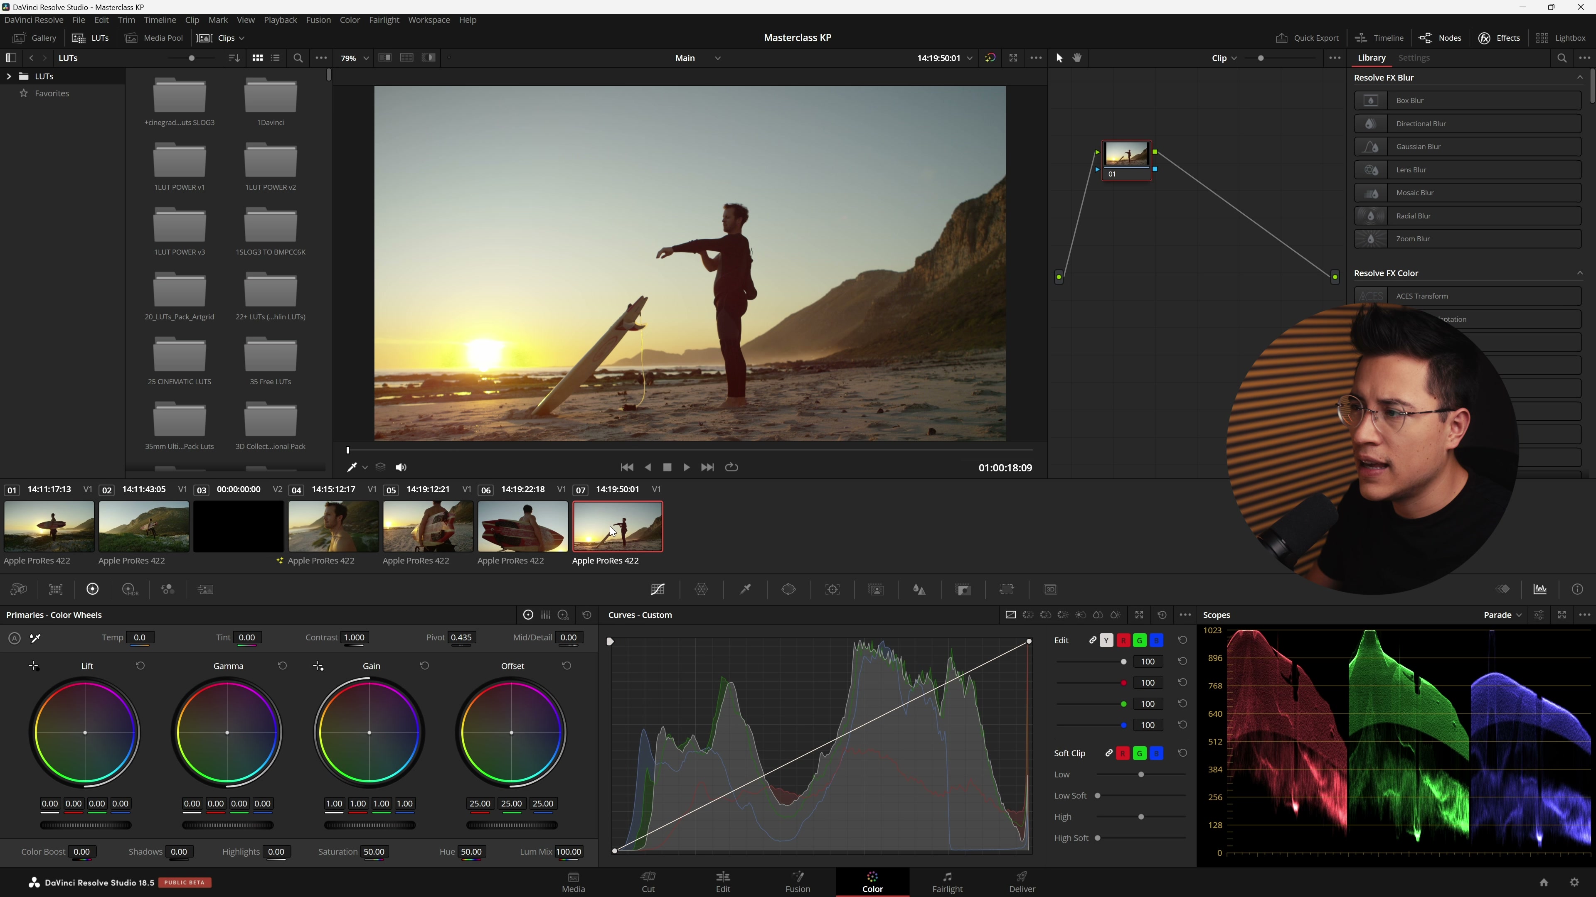This screenshot has height=897, width=1596.
Task: Open the 3D stereoscopic palette
Action: point(1050,589)
